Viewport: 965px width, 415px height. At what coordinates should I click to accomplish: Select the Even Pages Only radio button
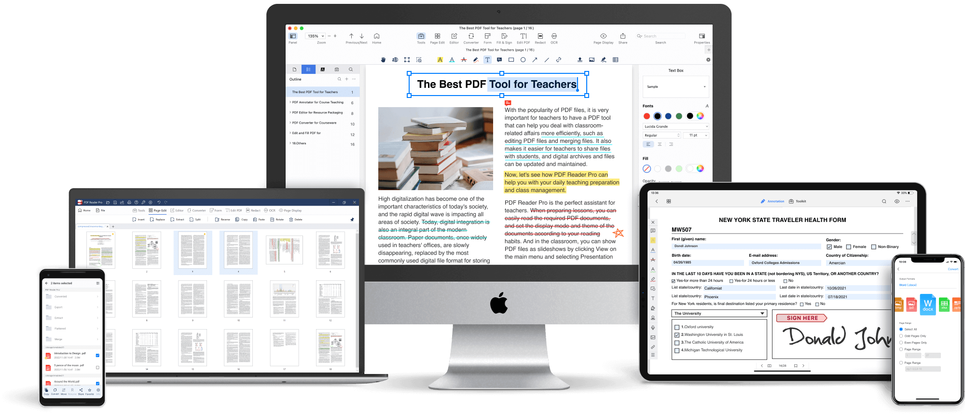[x=901, y=343]
